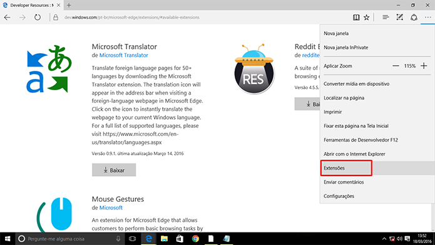
Task: Make a Web Note pen icon
Action: tap(399, 18)
